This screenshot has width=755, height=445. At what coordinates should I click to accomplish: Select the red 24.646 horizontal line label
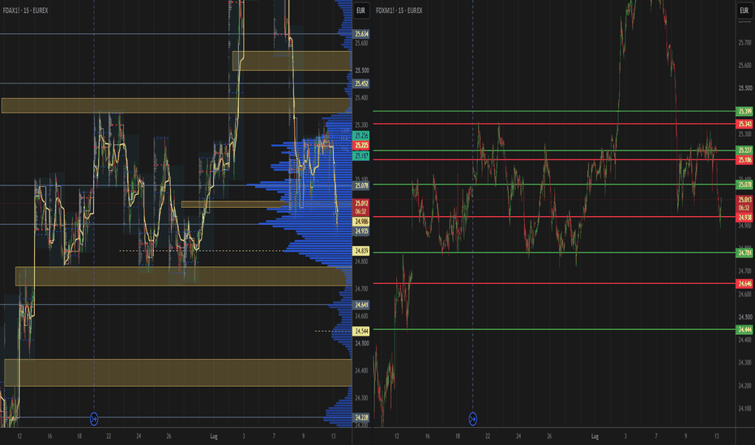pyautogui.click(x=745, y=284)
